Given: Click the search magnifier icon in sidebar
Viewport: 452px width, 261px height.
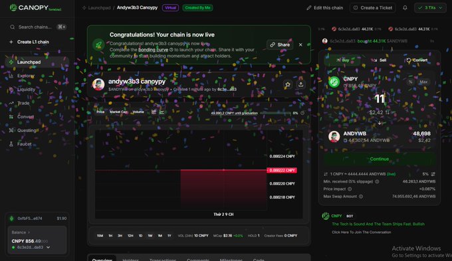Looking at the screenshot, I should [x=13, y=27].
